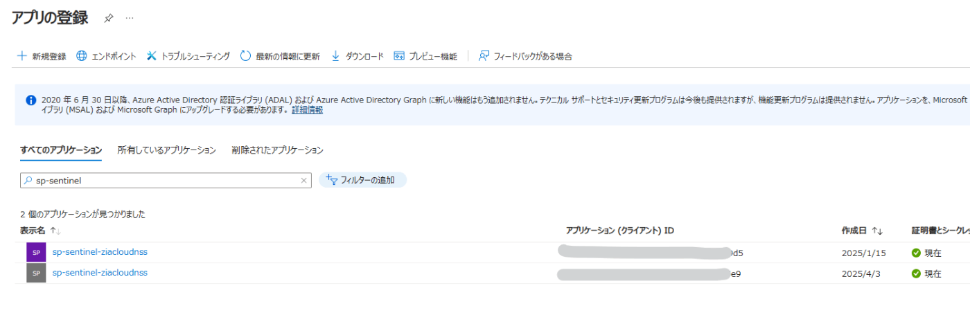
Task: Click the gray SP app icon
Action: [x=36, y=273]
